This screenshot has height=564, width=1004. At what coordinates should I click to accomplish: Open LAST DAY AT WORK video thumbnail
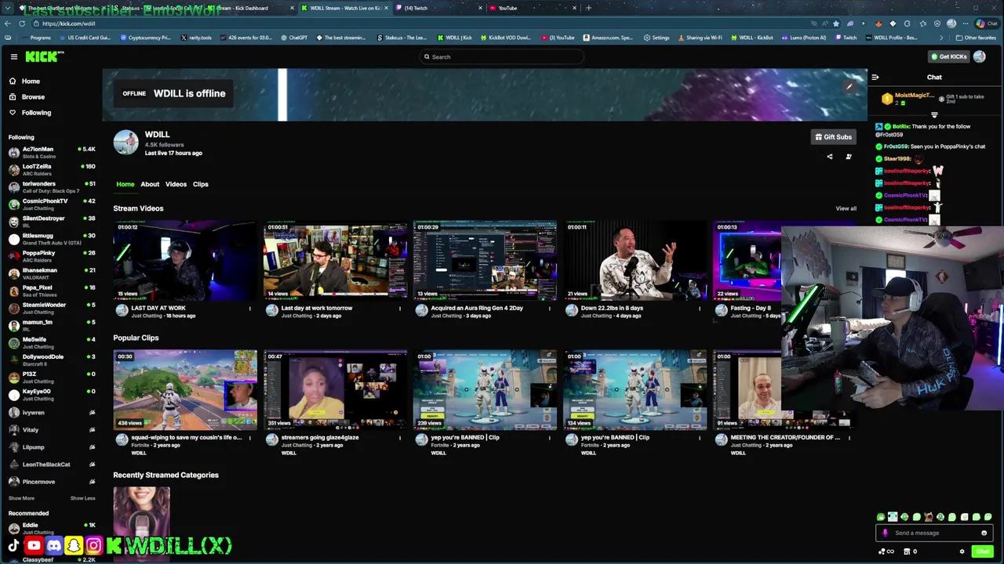coord(184,260)
